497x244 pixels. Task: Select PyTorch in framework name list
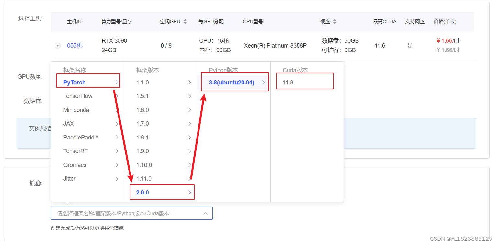pos(88,83)
